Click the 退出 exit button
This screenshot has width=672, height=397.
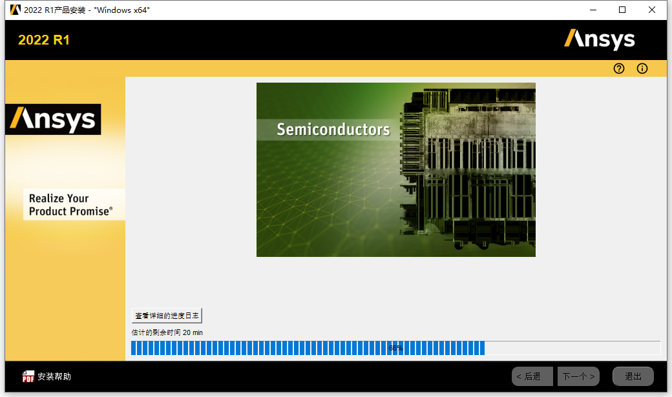click(x=633, y=376)
